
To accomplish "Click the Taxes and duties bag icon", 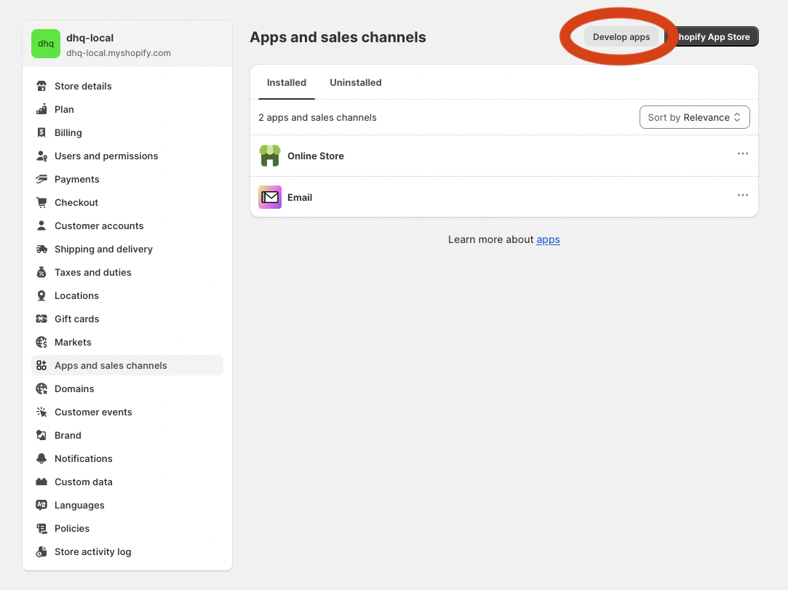I will click(x=41, y=272).
